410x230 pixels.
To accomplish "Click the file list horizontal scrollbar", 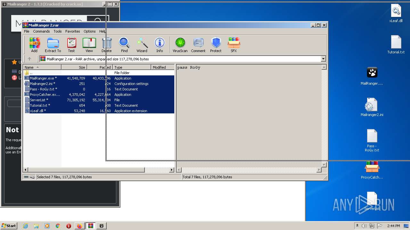I will point(86,170).
